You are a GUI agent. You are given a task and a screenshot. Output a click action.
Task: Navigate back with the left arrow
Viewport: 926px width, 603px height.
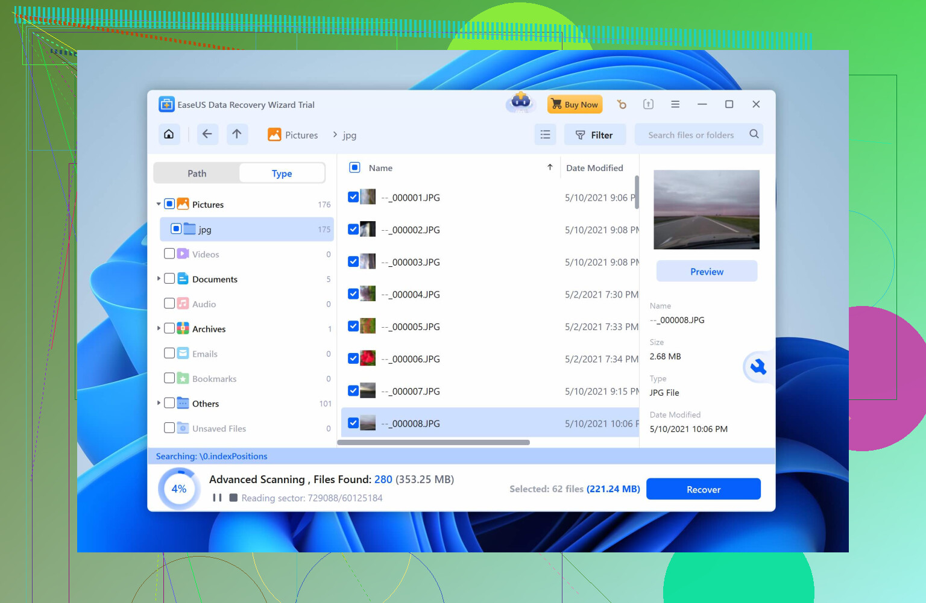pyautogui.click(x=207, y=134)
